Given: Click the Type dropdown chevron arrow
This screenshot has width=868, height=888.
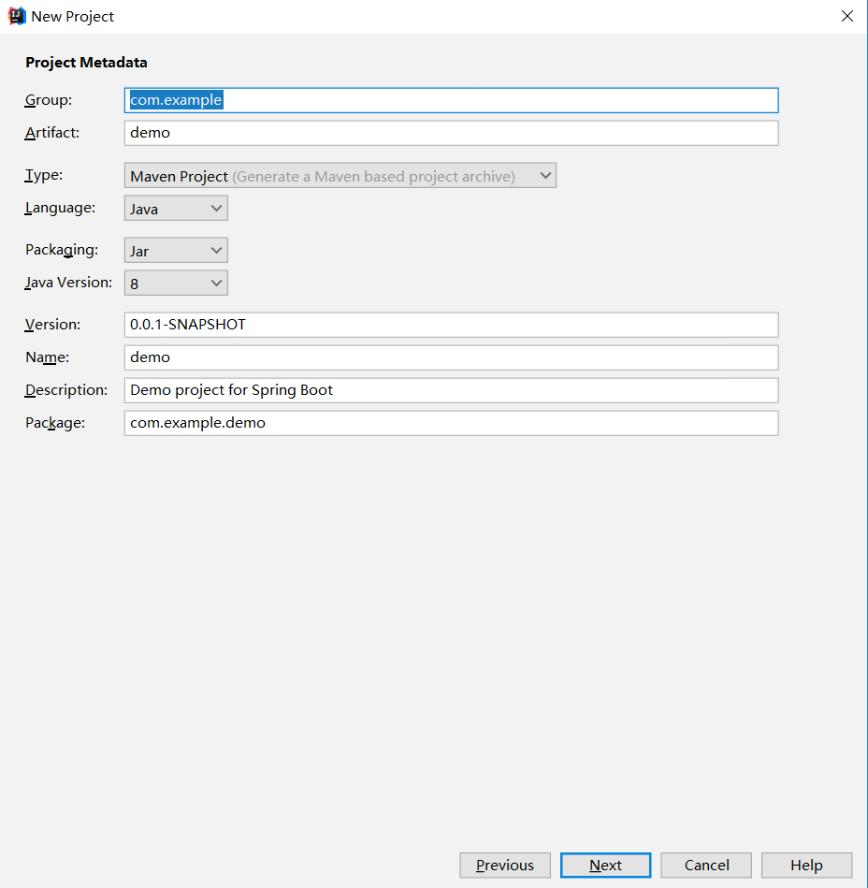Looking at the screenshot, I should coord(545,176).
